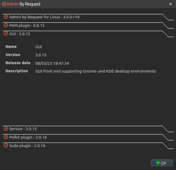Select the release date '08/03/23 18:47:34'
This screenshot has width=176, height=170.
[x=52, y=63]
